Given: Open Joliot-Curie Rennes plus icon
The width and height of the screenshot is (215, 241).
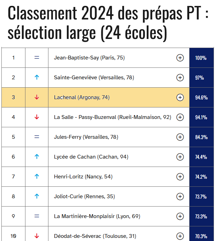Looking at the screenshot, I should coord(180,196).
